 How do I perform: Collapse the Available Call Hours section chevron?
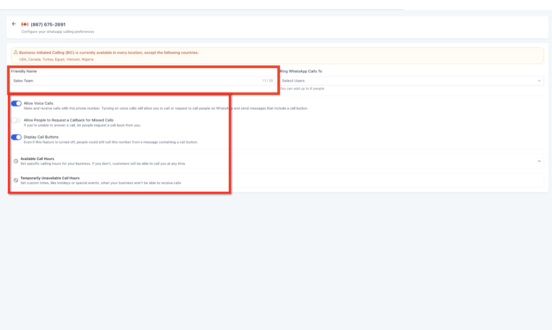tap(539, 161)
